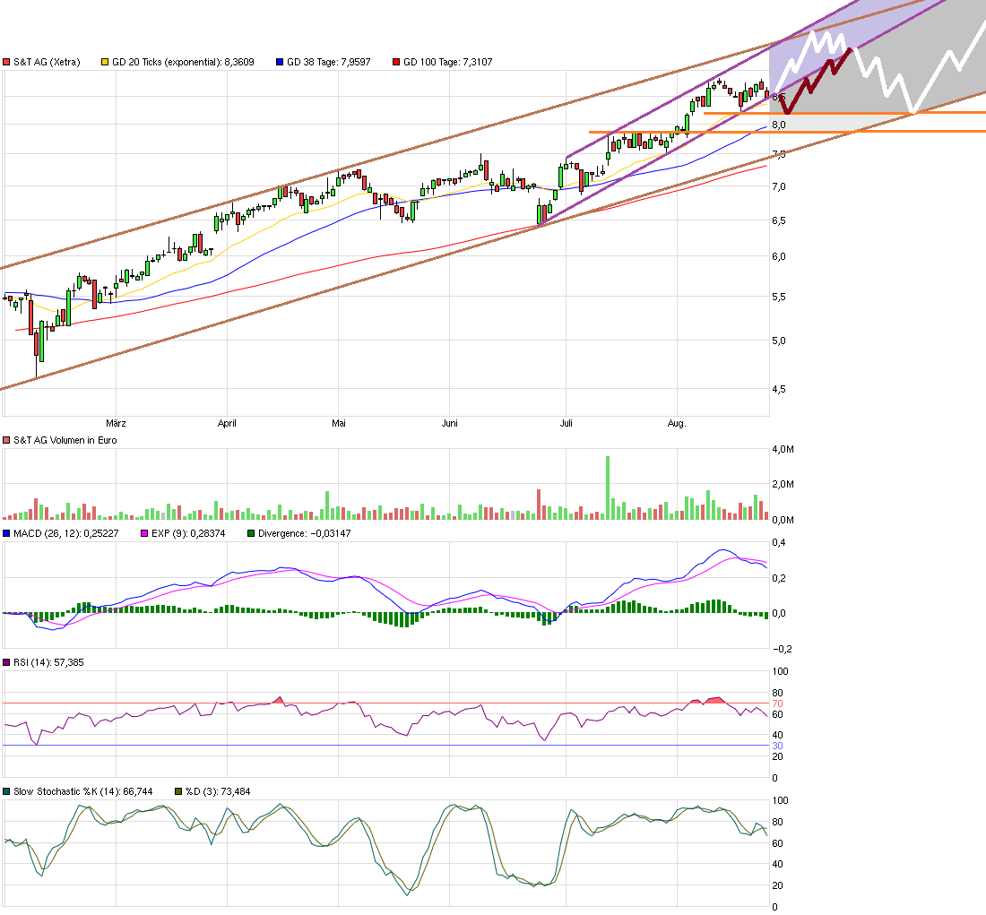
Task: Select the Slow Stochastic %K legend icon
Action: [x=7, y=791]
